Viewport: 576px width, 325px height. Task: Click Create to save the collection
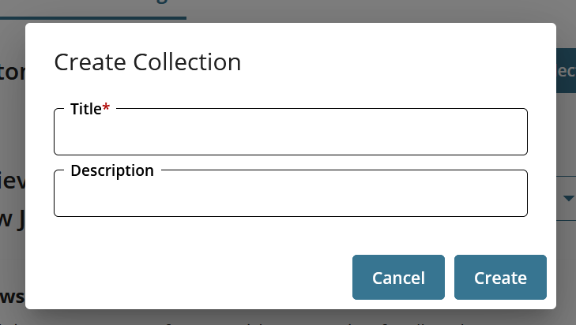(x=500, y=278)
